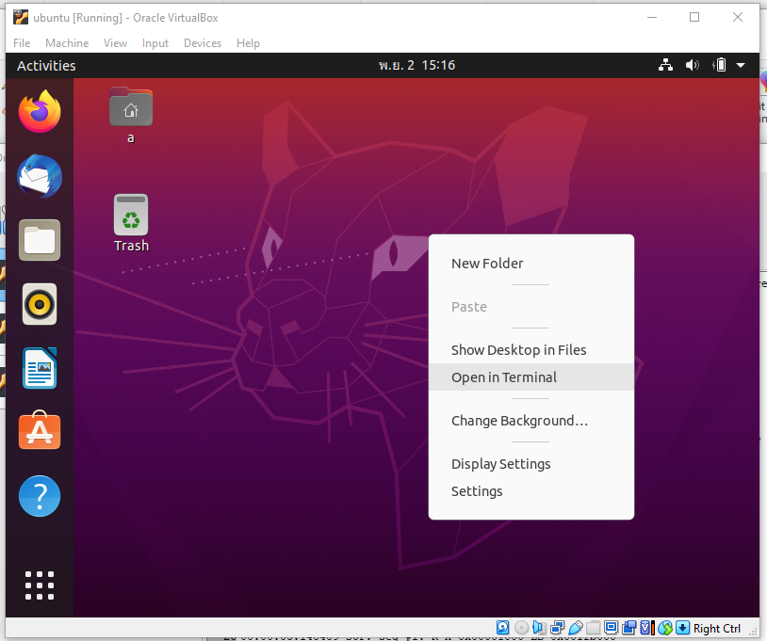Launch Rhythmbox music player
Screen dimensions: 767x641
40,304
